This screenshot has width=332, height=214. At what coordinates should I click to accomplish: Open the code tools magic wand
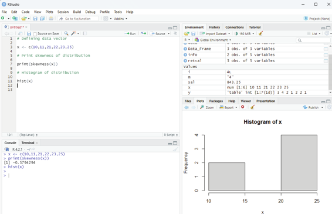point(73,33)
